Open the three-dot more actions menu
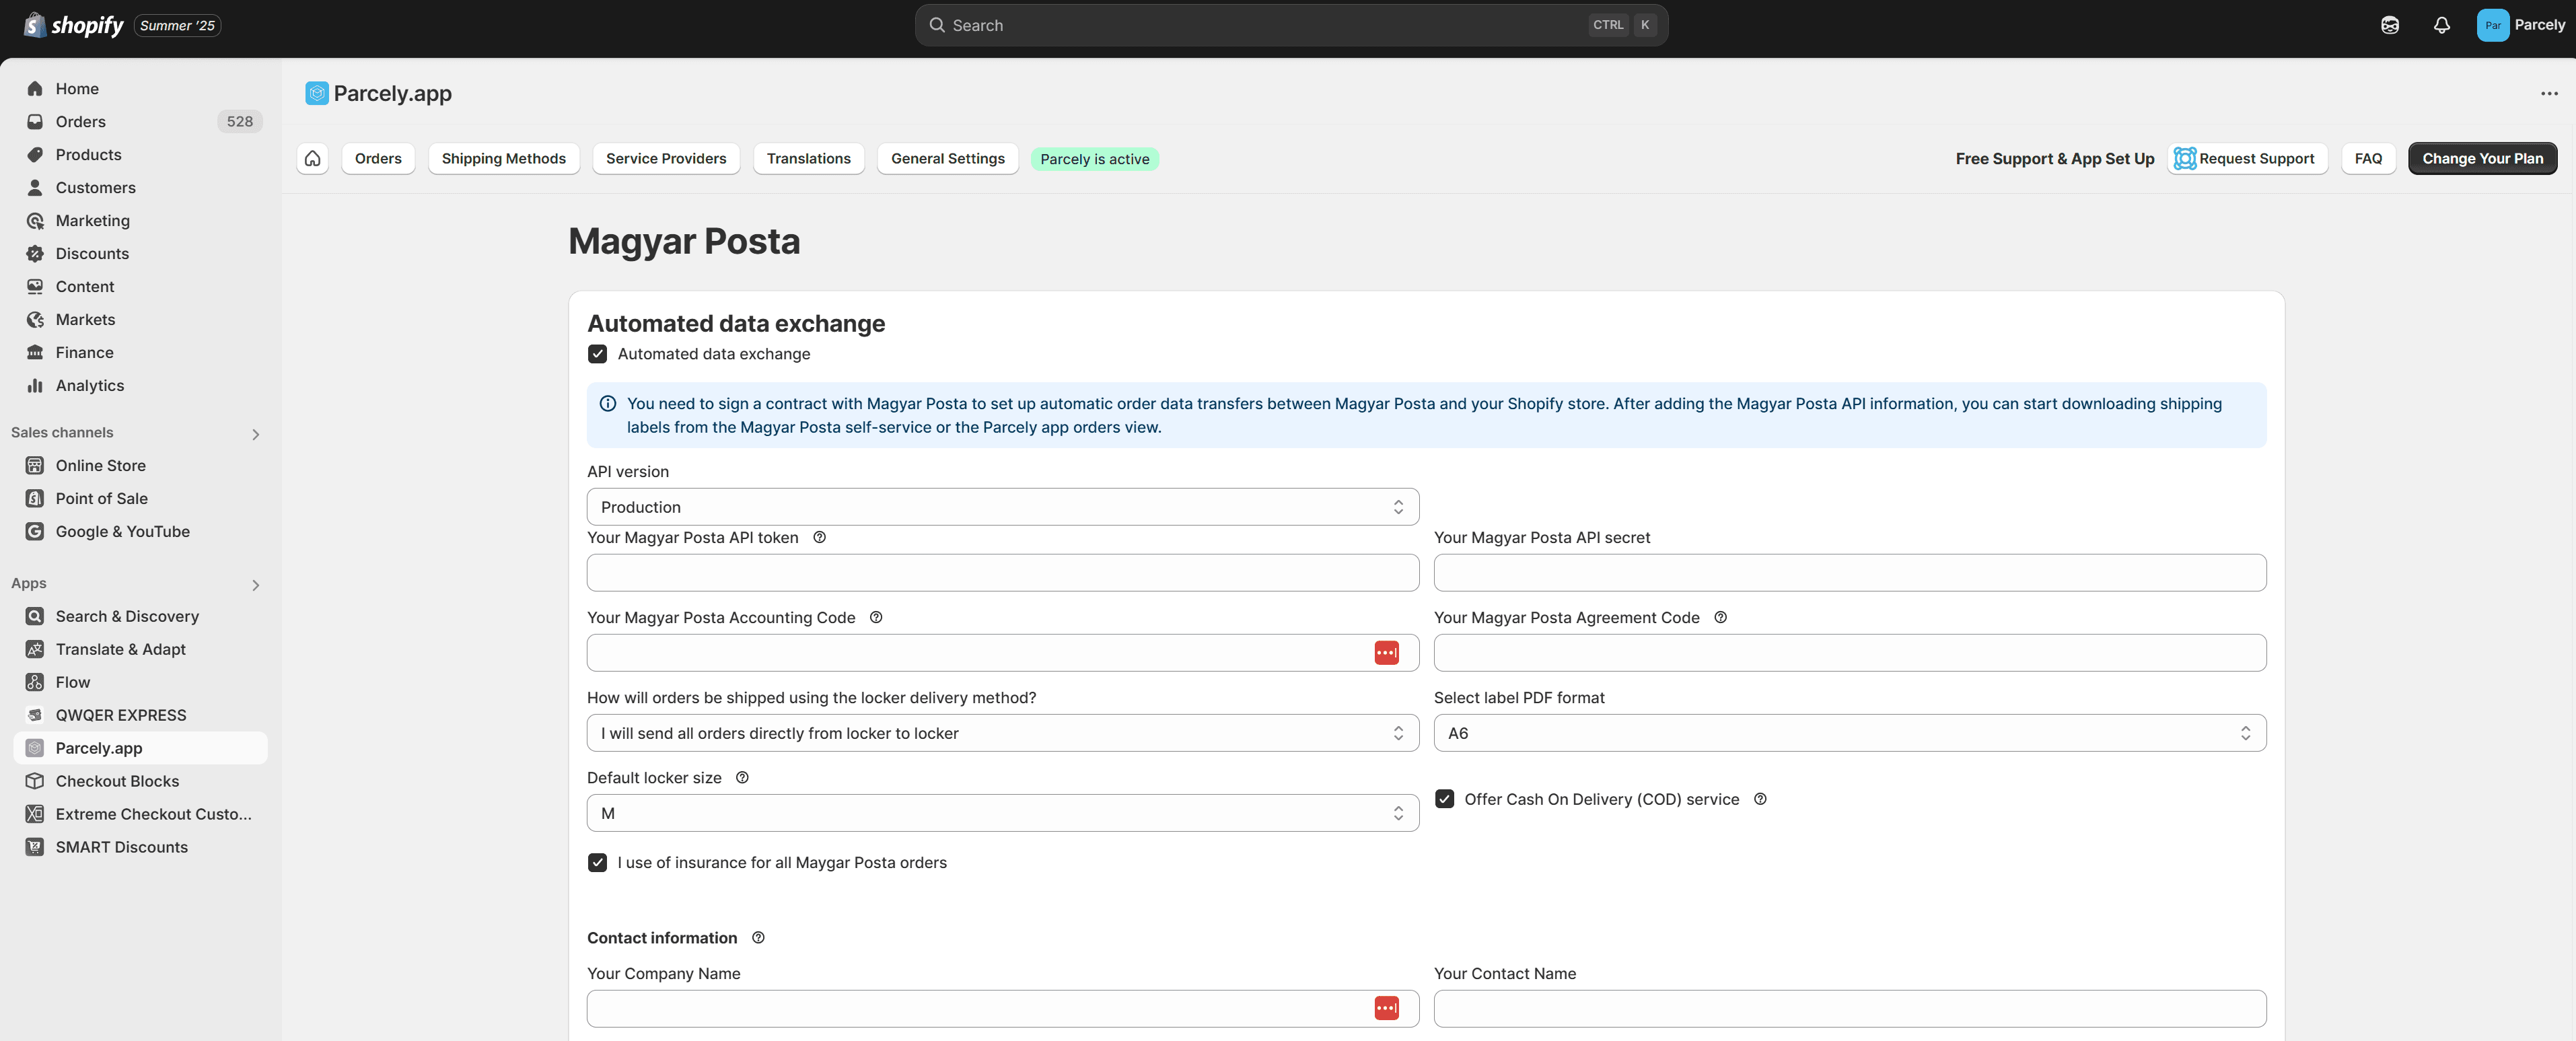Image resolution: width=2576 pixels, height=1041 pixels. (2548, 93)
